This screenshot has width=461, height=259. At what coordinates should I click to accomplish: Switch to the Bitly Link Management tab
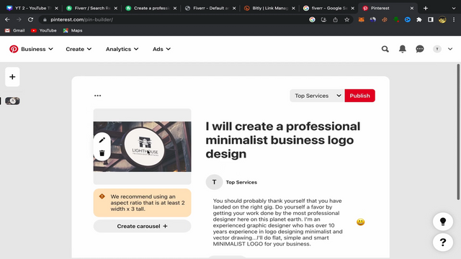pos(270,8)
